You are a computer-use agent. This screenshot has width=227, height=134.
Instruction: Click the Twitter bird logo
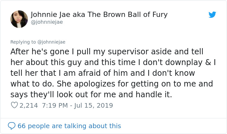coord(212,15)
